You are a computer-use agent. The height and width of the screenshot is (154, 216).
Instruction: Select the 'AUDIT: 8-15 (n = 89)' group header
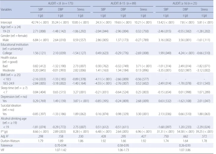[x=123, y=3]
